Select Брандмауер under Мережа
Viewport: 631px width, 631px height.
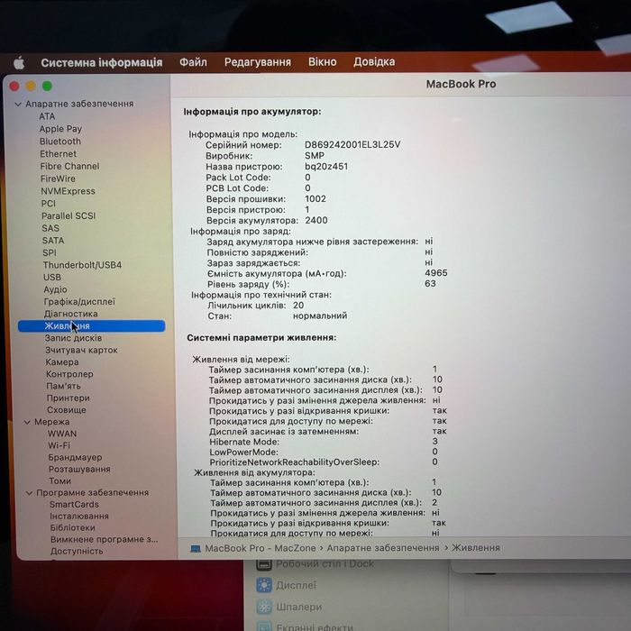click(x=75, y=458)
